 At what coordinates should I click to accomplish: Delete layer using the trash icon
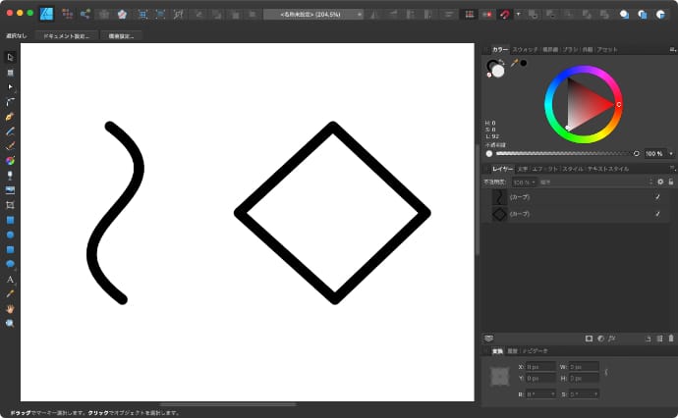coord(671,339)
